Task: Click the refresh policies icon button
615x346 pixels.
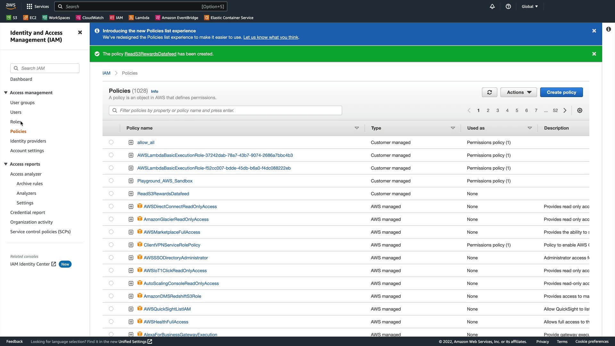Action: tap(489, 92)
